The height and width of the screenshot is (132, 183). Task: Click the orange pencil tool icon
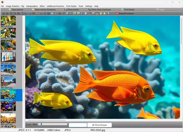tap(37, 13)
